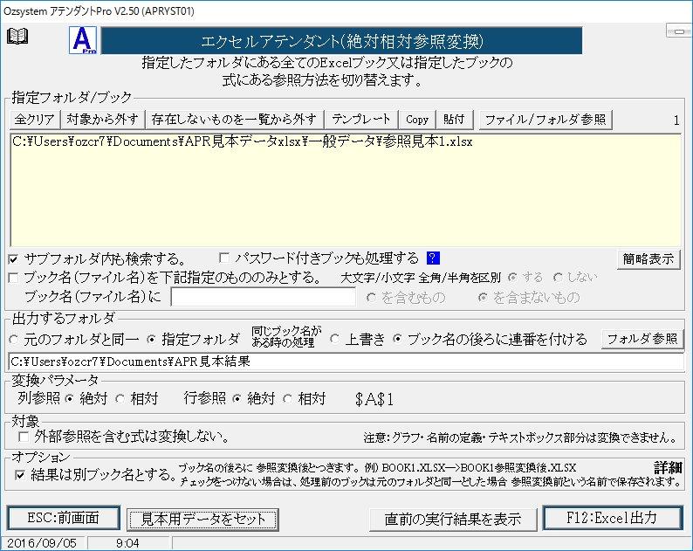Image resolution: width=693 pixels, height=551 pixels.
Task: Show 直前の実行結果を表示
Action: (453, 520)
